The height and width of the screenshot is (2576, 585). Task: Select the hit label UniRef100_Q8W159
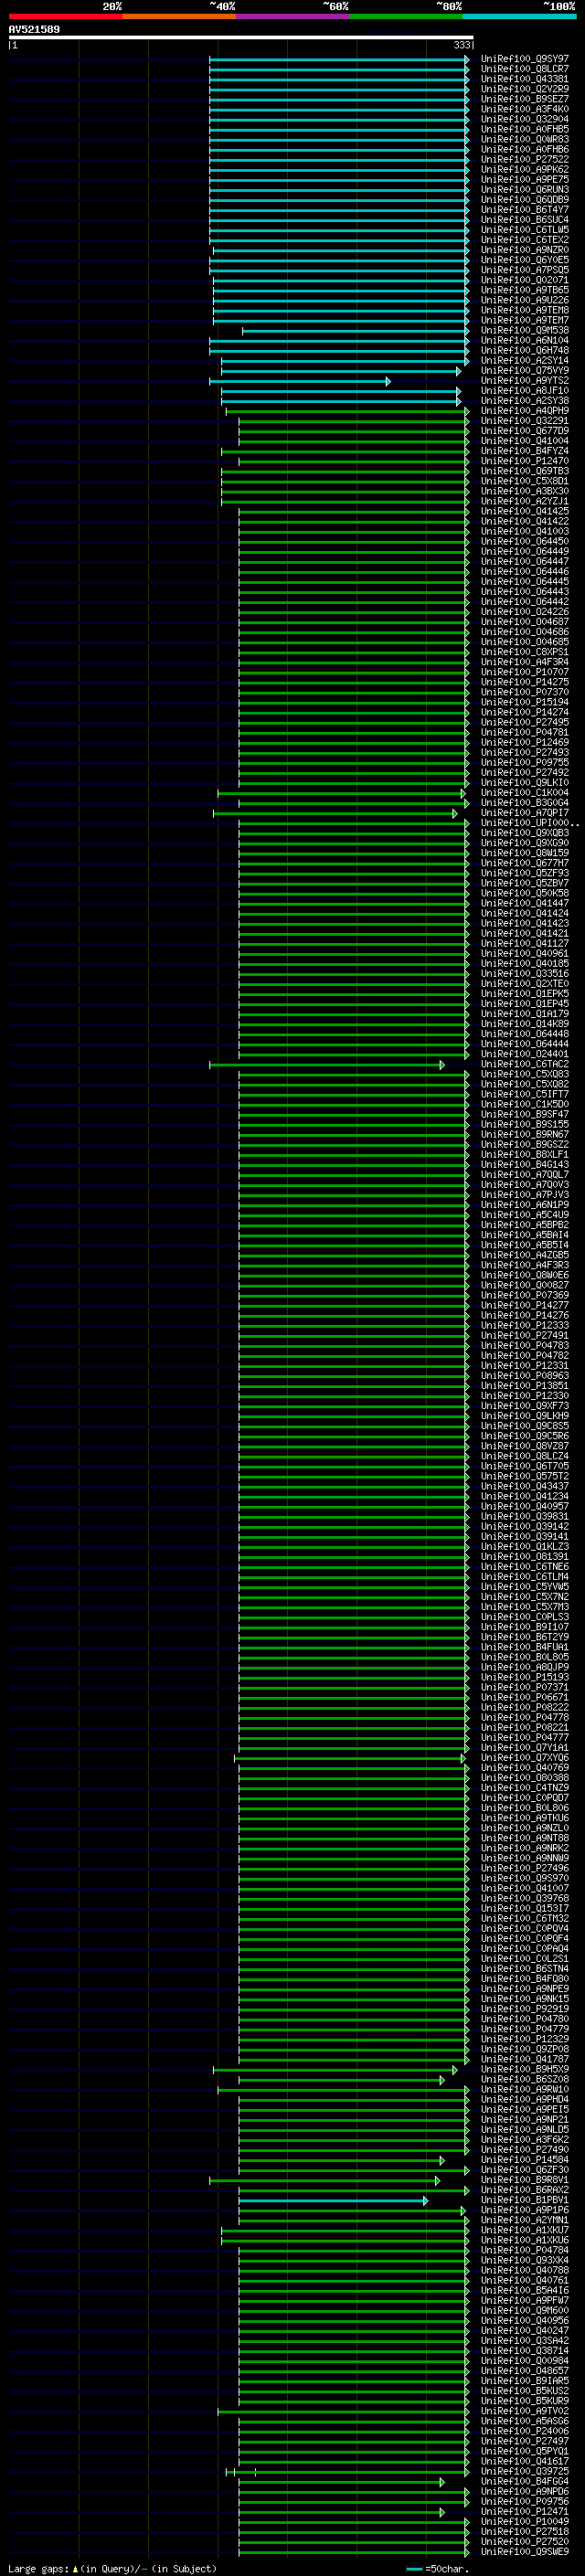pos(524,853)
